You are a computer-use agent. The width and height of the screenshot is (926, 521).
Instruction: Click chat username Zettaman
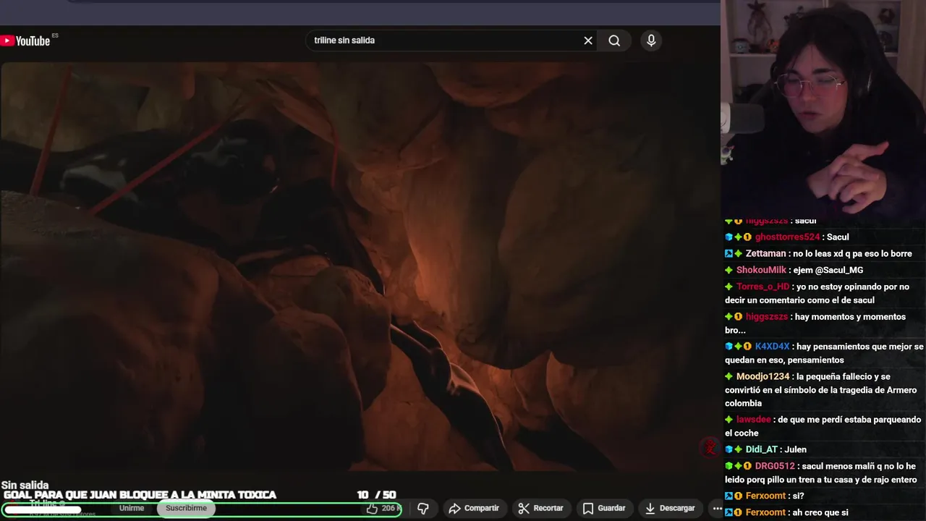[x=765, y=253]
